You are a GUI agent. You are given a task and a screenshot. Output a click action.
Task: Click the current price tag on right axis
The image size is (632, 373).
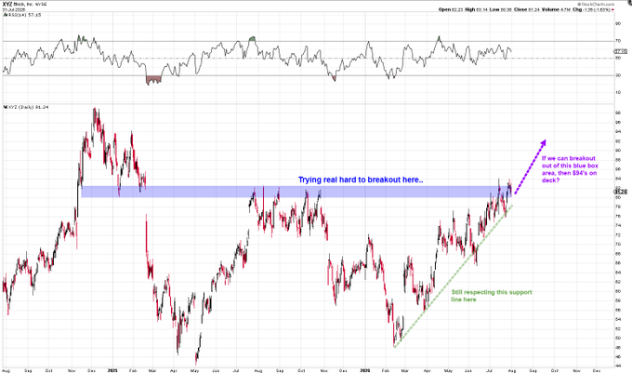pos(621,192)
